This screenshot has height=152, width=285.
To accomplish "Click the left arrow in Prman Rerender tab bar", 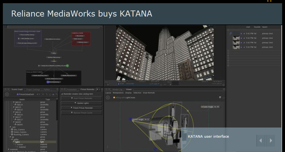I will (x=97, y=89).
